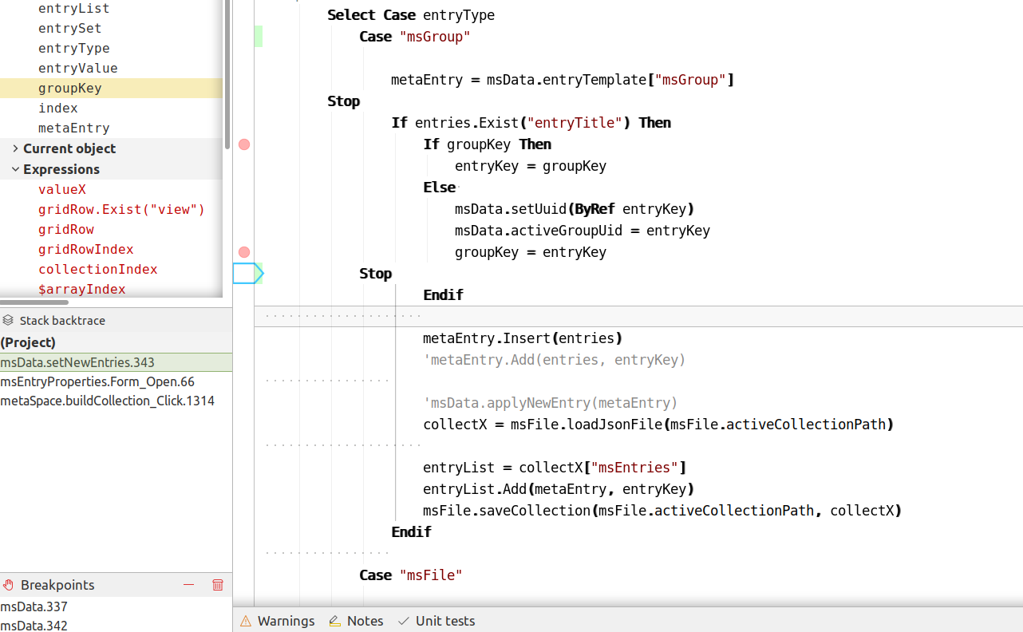Open the Warnings tab

[286, 621]
